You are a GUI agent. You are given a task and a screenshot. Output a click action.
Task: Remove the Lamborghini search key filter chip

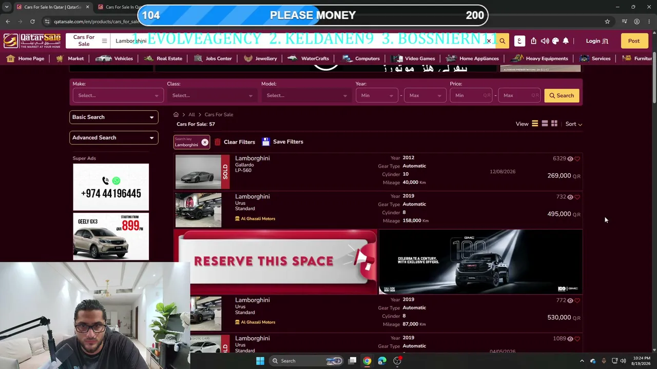pyautogui.click(x=205, y=142)
